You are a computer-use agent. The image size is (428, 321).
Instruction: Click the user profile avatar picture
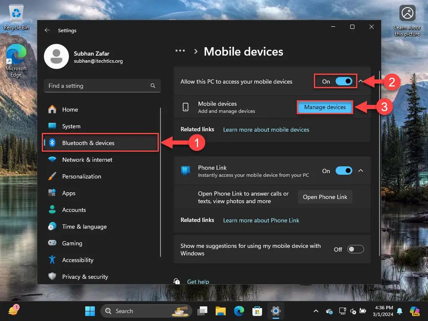tap(56, 56)
